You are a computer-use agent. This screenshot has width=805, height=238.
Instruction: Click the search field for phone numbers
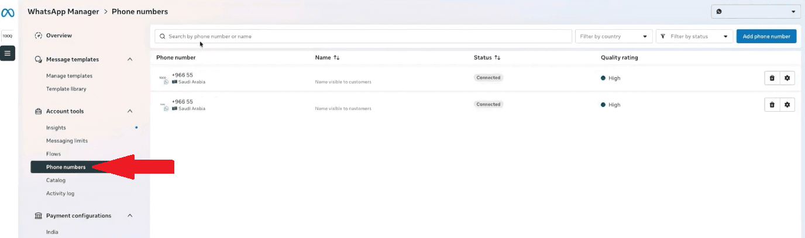click(363, 36)
